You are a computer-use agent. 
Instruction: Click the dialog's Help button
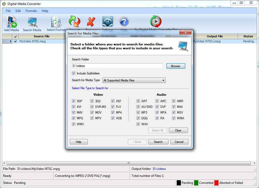(x=79, y=142)
